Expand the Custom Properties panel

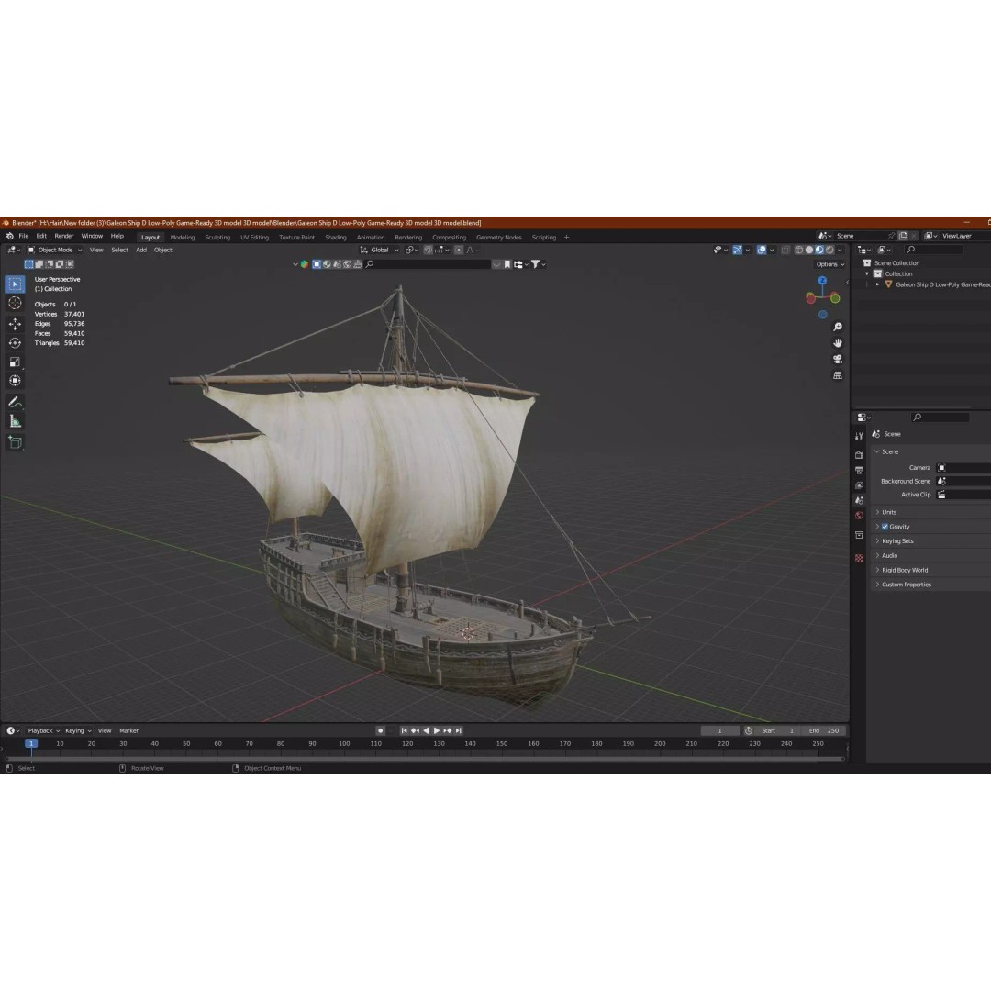point(907,585)
